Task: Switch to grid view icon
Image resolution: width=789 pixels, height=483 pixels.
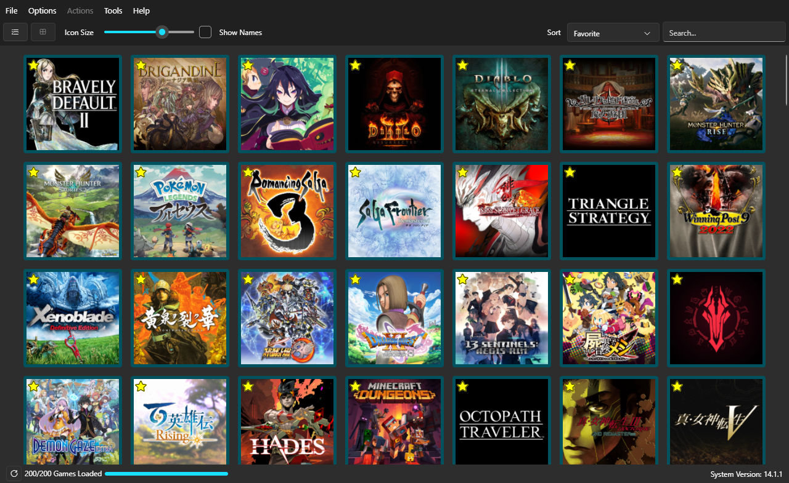Action: pos(43,32)
